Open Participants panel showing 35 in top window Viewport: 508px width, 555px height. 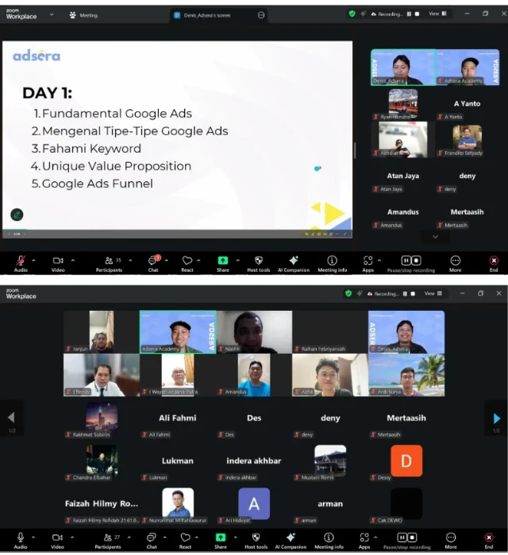[110, 264]
